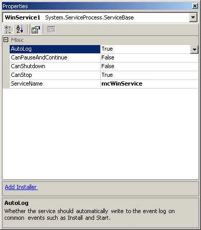201x230 pixels.
Task: Select the CanPauseAndContinue property
Action: click(55, 57)
